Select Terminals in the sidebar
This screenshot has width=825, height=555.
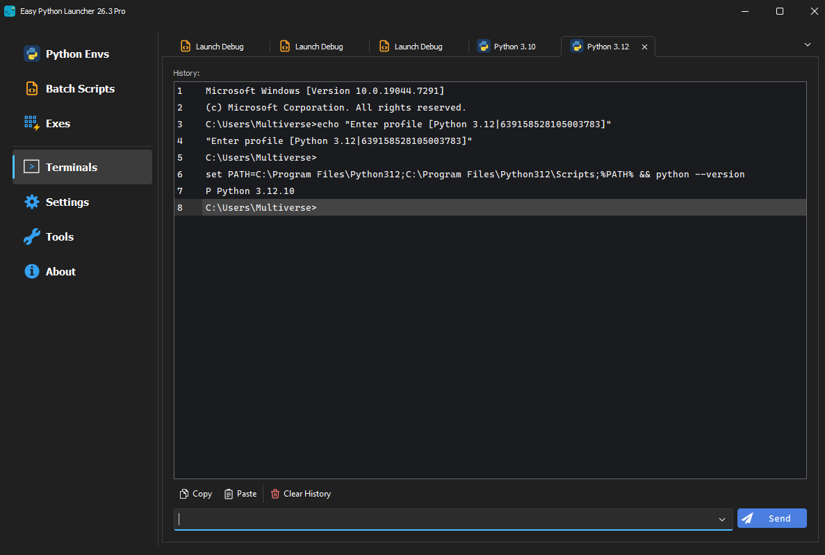click(x=83, y=167)
